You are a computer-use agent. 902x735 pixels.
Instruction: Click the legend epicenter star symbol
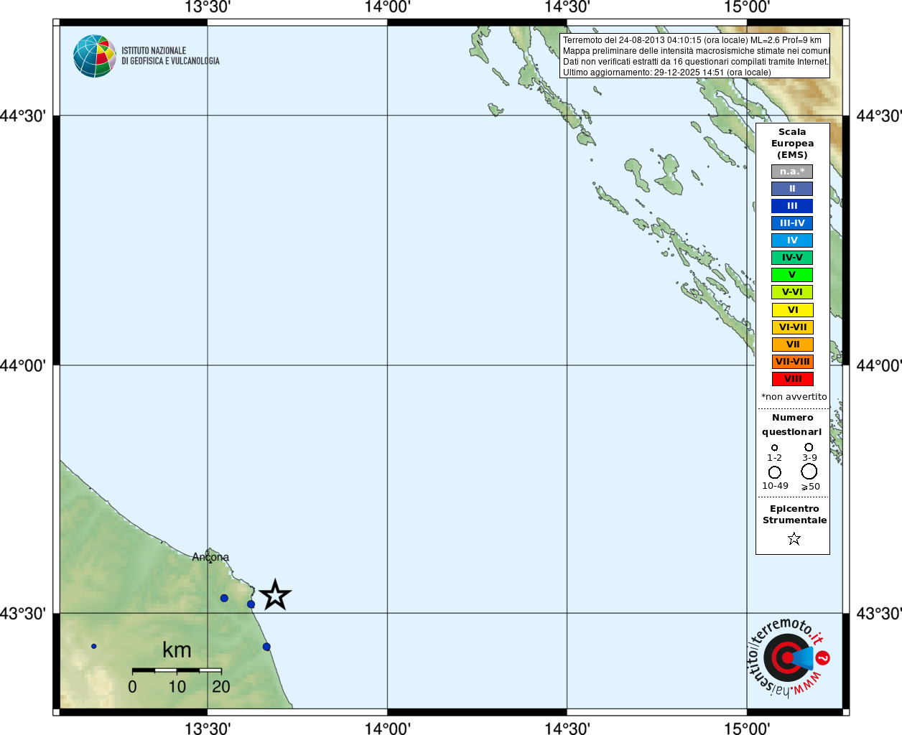(x=794, y=538)
